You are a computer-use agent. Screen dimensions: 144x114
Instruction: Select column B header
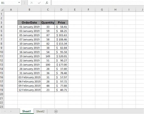29,10
